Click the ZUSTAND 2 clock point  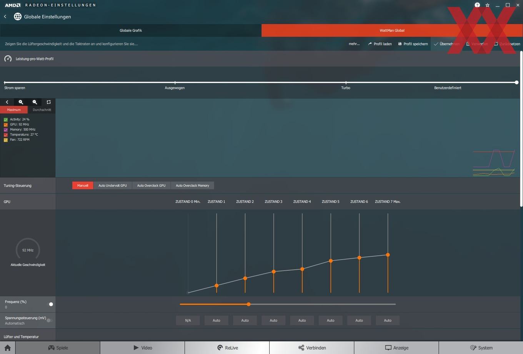(x=245, y=278)
